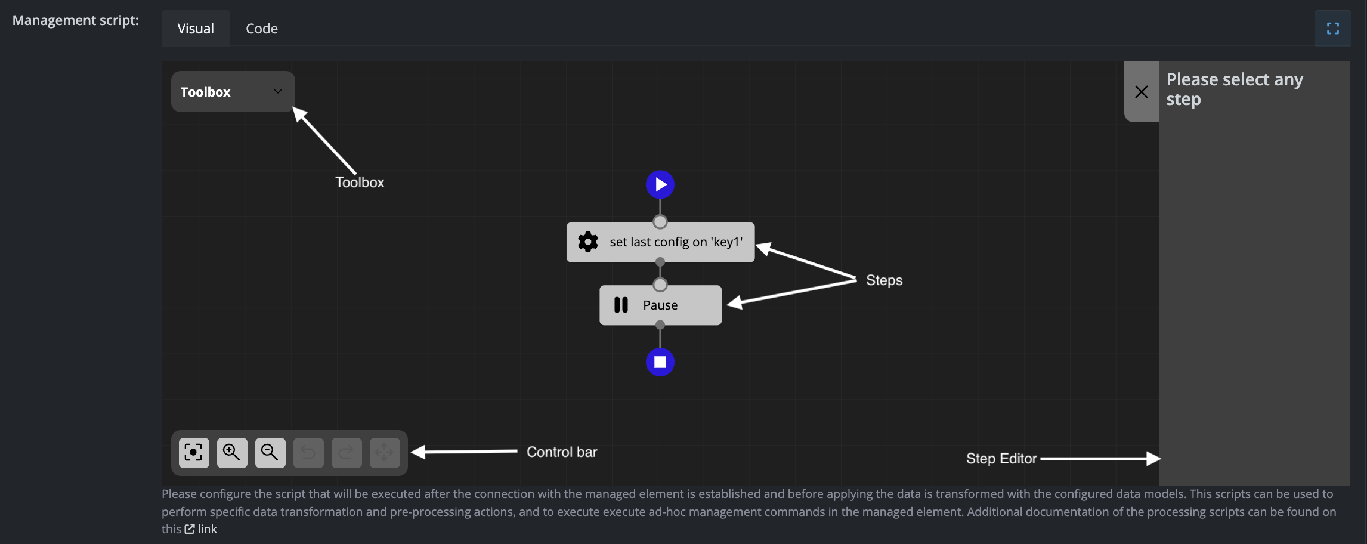1367x544 pixels.
Task: Select the Pause step label
Action: [x=660, y=305]
